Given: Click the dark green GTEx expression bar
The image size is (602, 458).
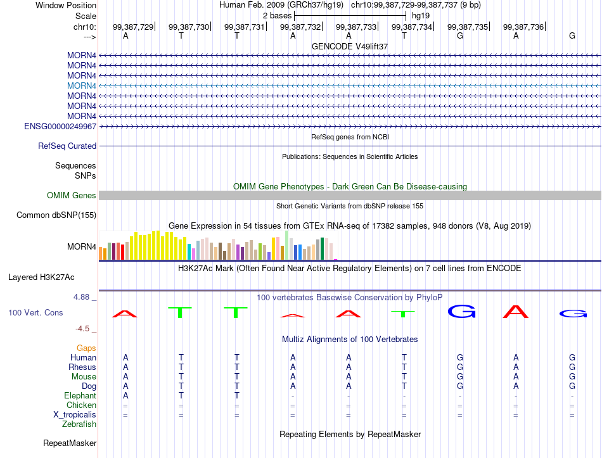Looking at the screenshot, I should coord(322,249).
